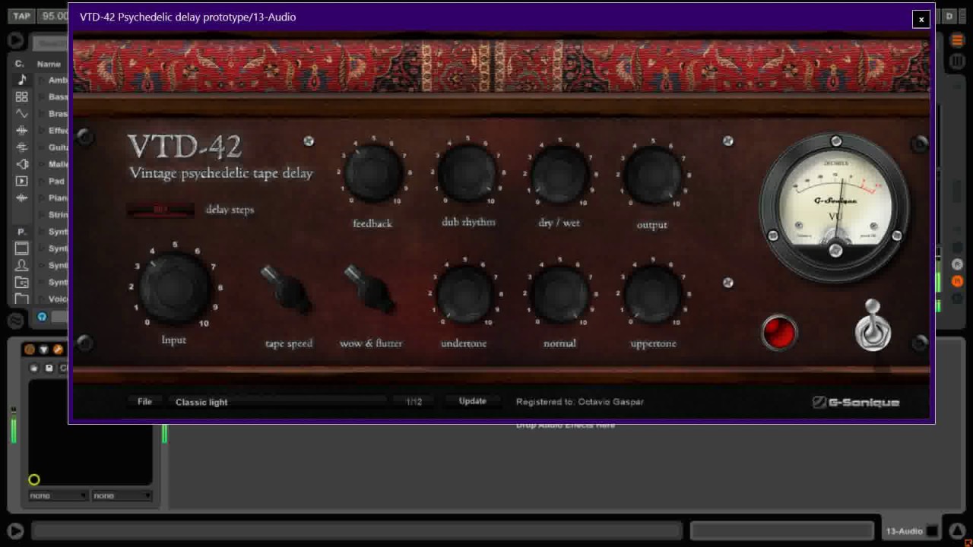The image size is (973, 547).
Task: Close the VTD-42 plugin window
Action: click(921, 20)
